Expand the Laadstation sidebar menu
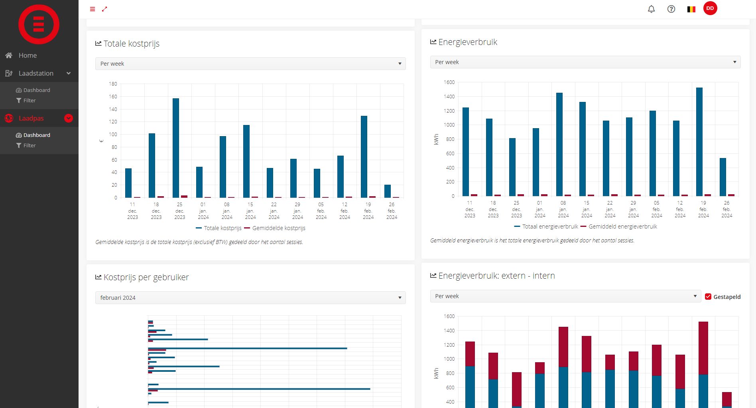This screenshot has width=756, height=408. tap(39, 73)
